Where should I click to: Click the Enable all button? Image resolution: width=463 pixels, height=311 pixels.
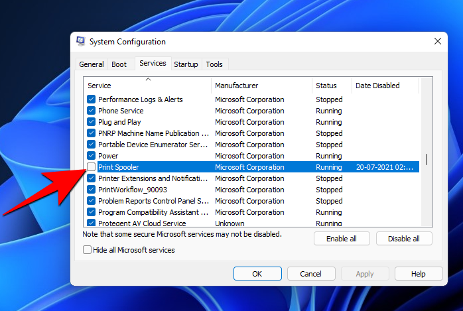pyautogui.click(x=341, y=239)
